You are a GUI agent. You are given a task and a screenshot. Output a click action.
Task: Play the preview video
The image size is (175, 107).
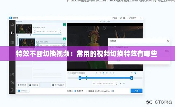tap(103, 73)
